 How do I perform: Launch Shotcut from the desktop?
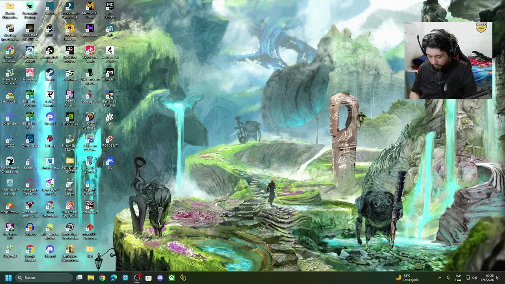50,9
